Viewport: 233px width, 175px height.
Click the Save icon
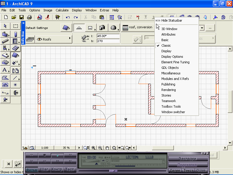22,17
